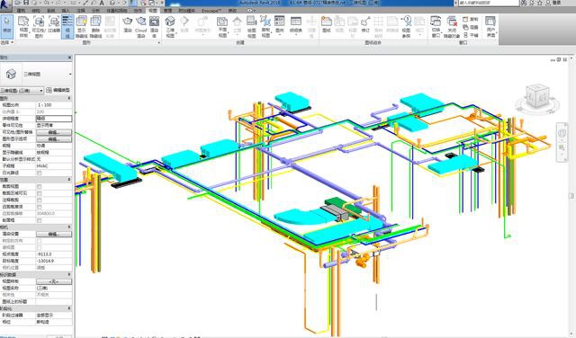Expand the 三维视图 (三维) instance filter dropdown
576x338 pixels.
pyautogui.click(x=22, y=90)
